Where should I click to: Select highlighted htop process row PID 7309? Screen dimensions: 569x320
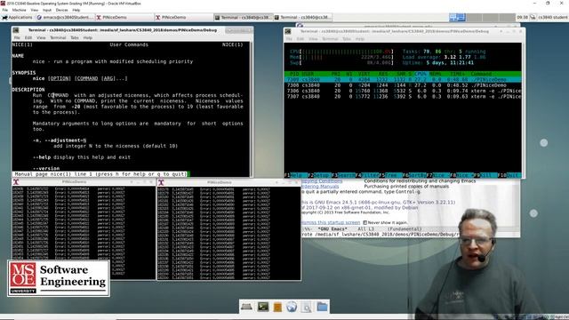click(403, 79)
